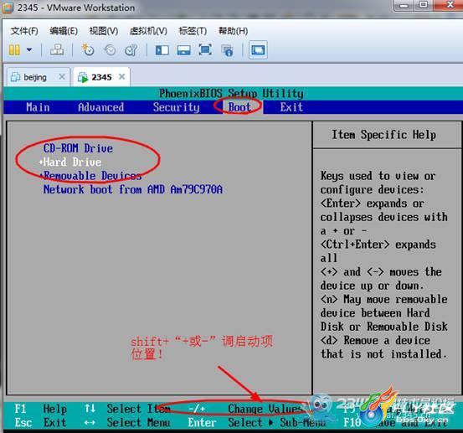Open the snapshot manager icon

(x=131, y=50)
